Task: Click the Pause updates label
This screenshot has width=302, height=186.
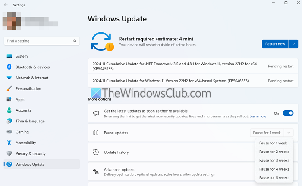Action: tap(116, 133)
